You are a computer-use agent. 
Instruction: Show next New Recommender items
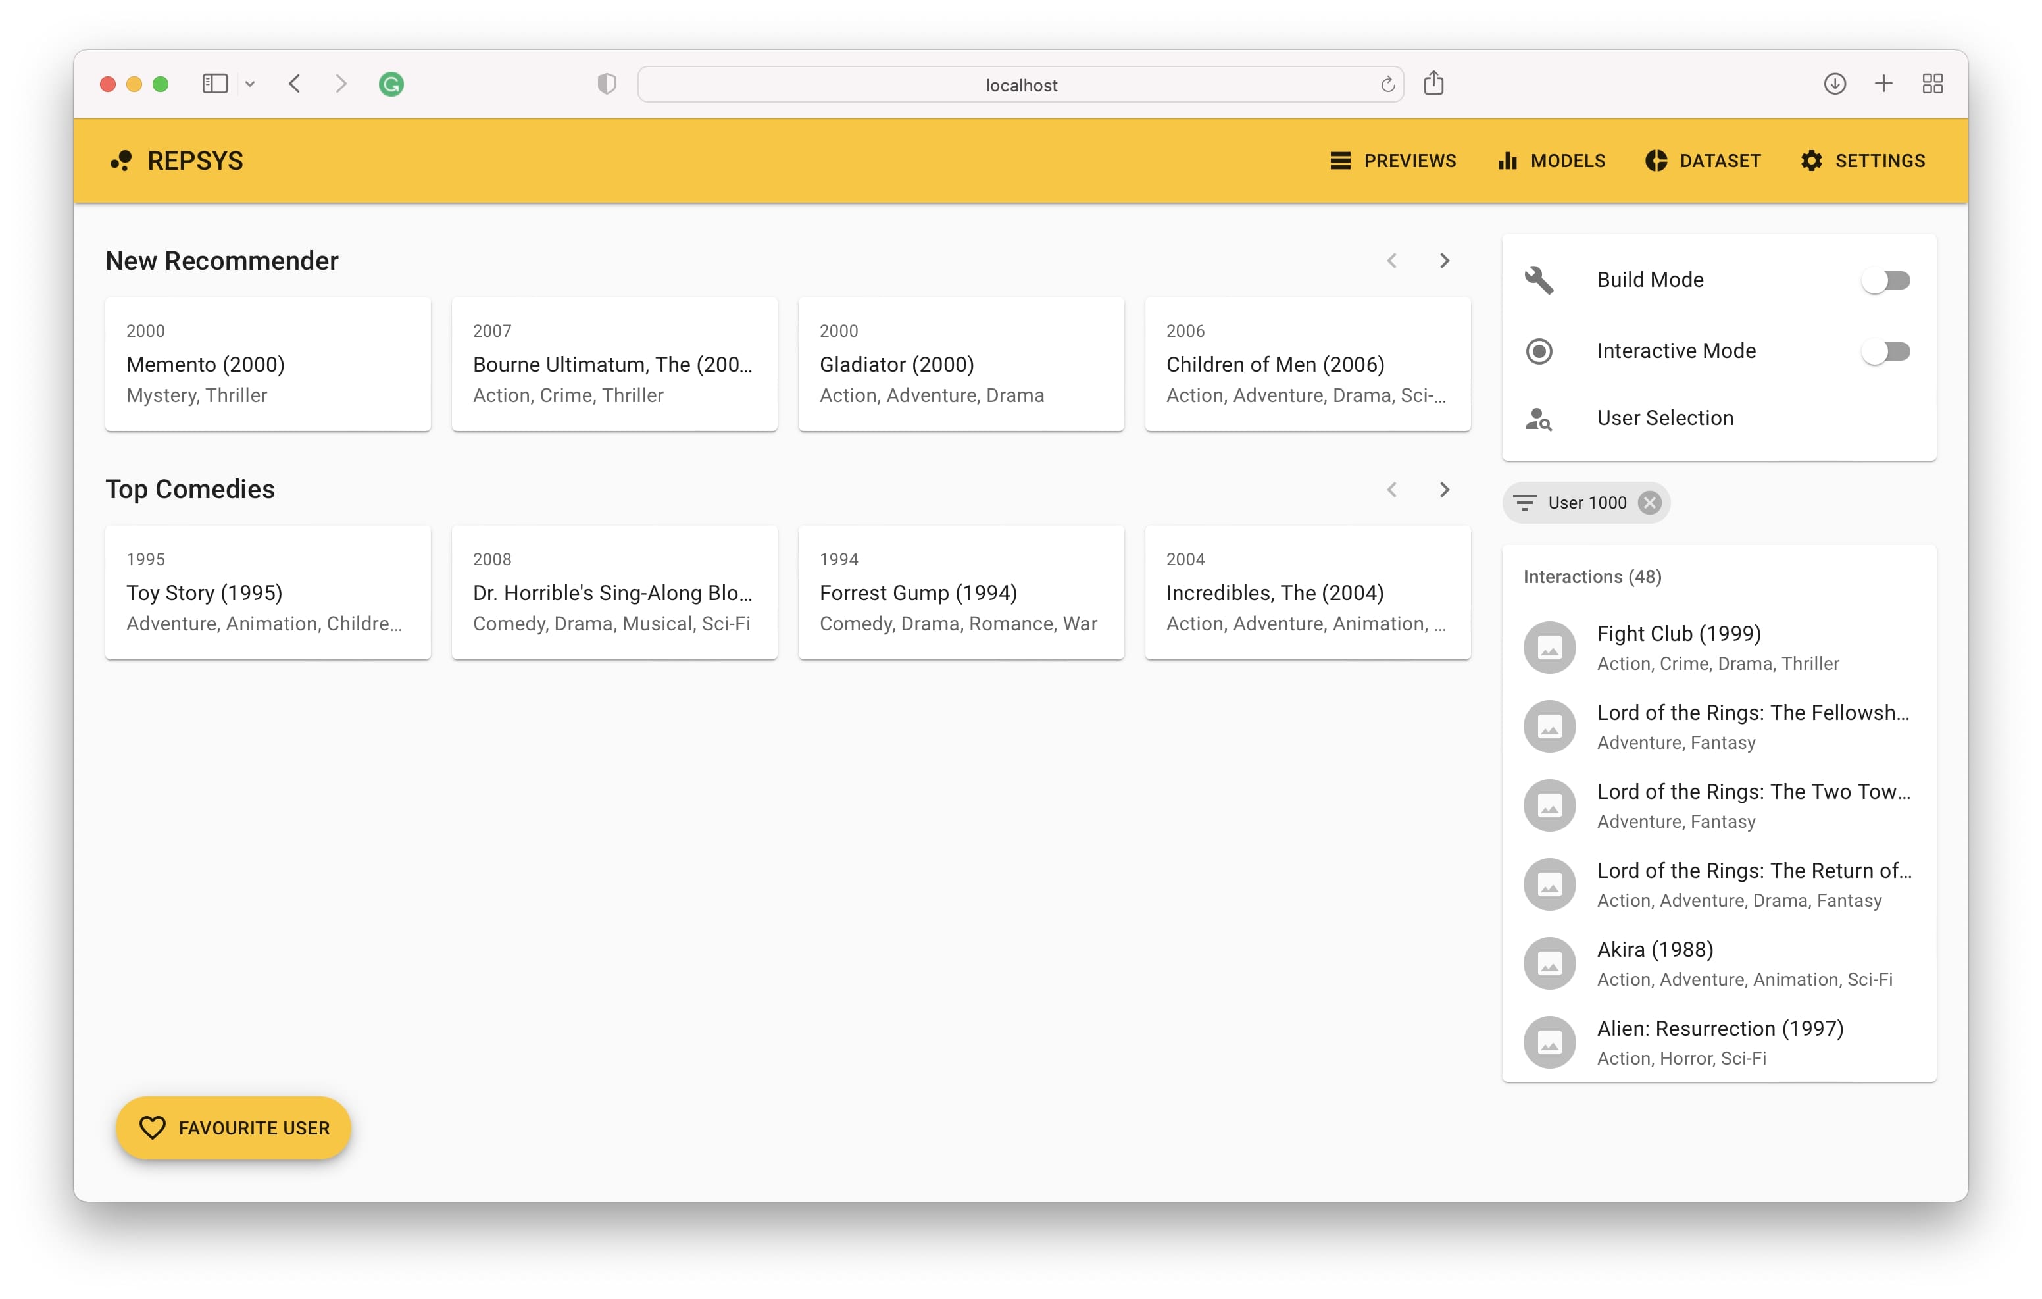coord(1444,261)
